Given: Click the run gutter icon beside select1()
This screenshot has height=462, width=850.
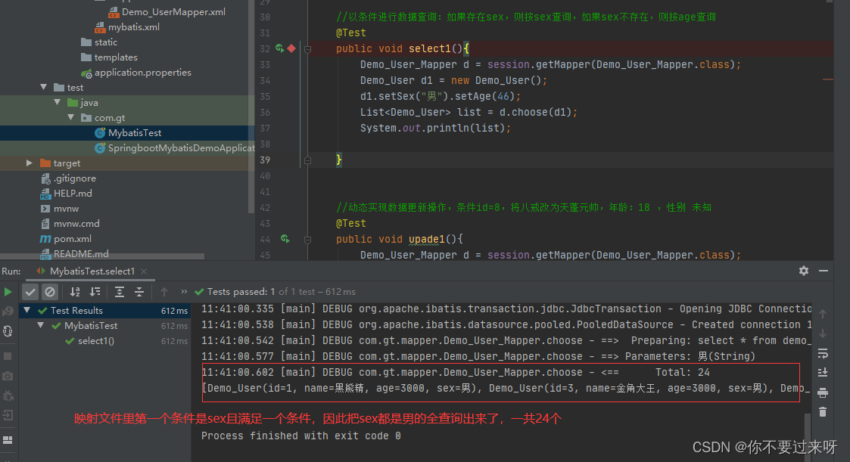Looking at the screenshot, I should [x=280, y=48].
